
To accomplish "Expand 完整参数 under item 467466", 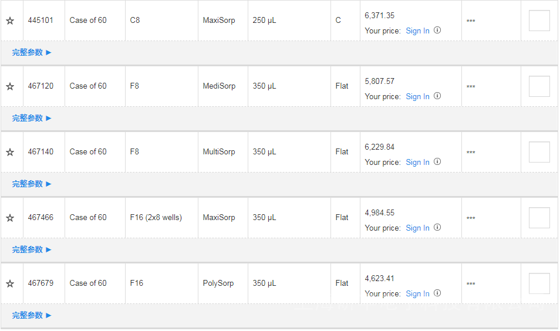I will [x=32, y=249].
